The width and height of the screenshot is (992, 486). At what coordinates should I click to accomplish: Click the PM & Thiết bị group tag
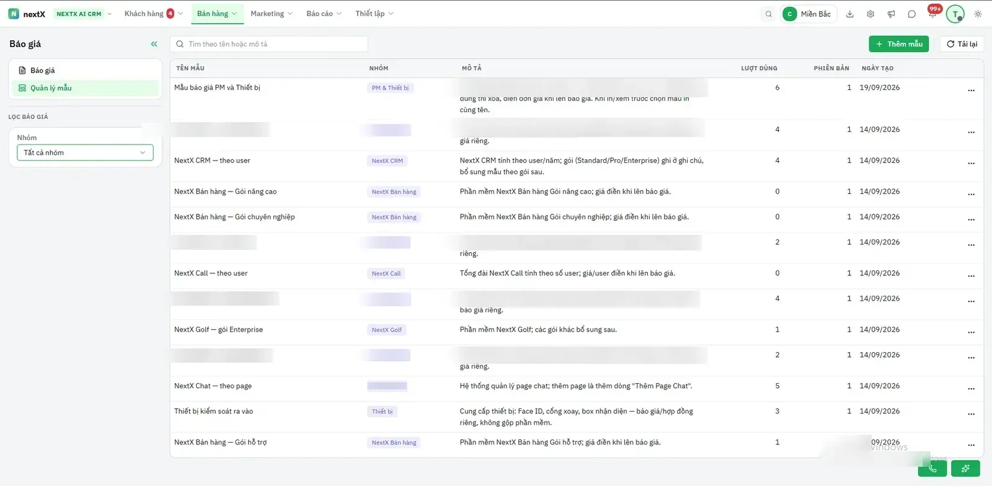[391, 88]
